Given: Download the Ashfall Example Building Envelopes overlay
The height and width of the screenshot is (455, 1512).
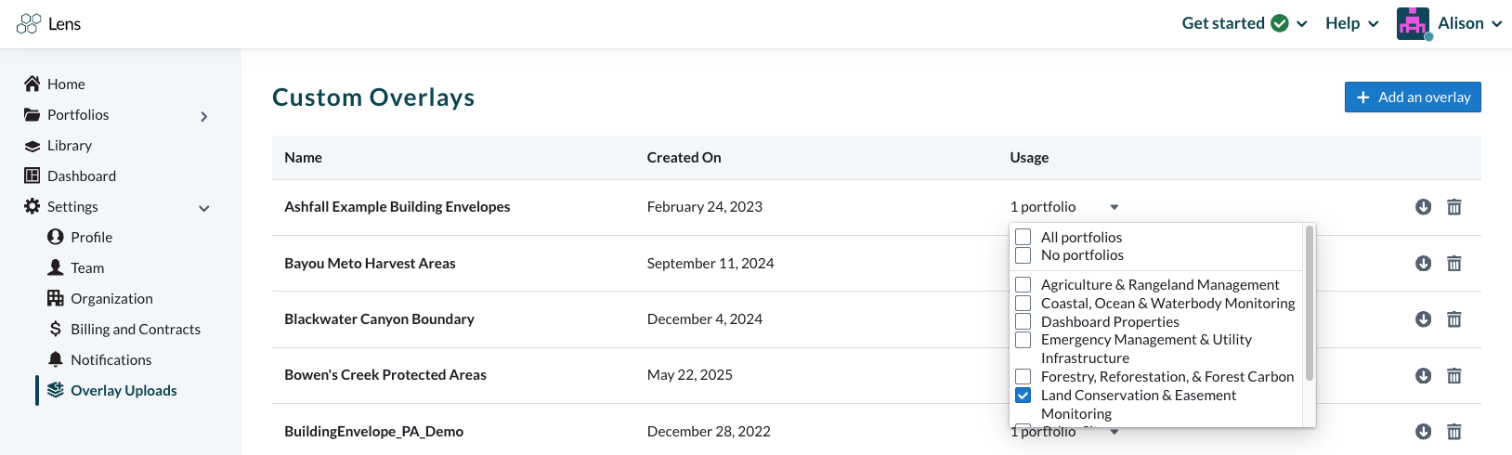Looking at the screenshot, I should point(1423,207).
